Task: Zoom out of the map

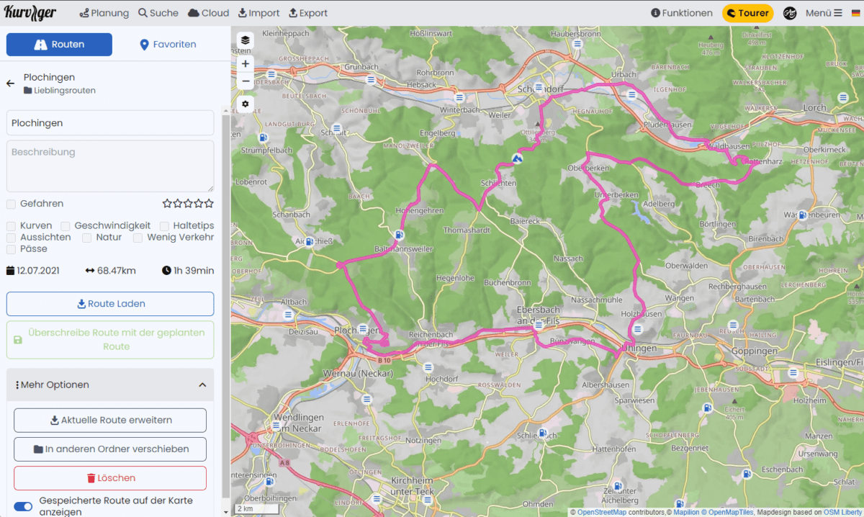Action: point(246,81)
